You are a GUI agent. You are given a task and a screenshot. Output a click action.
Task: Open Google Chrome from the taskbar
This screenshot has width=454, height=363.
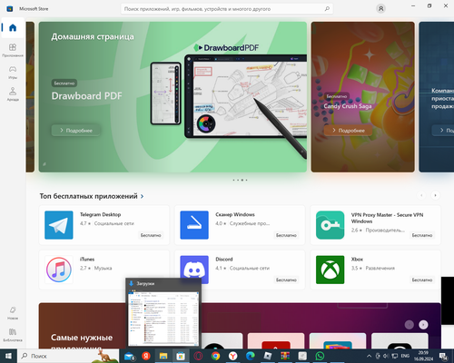(215, 356)
